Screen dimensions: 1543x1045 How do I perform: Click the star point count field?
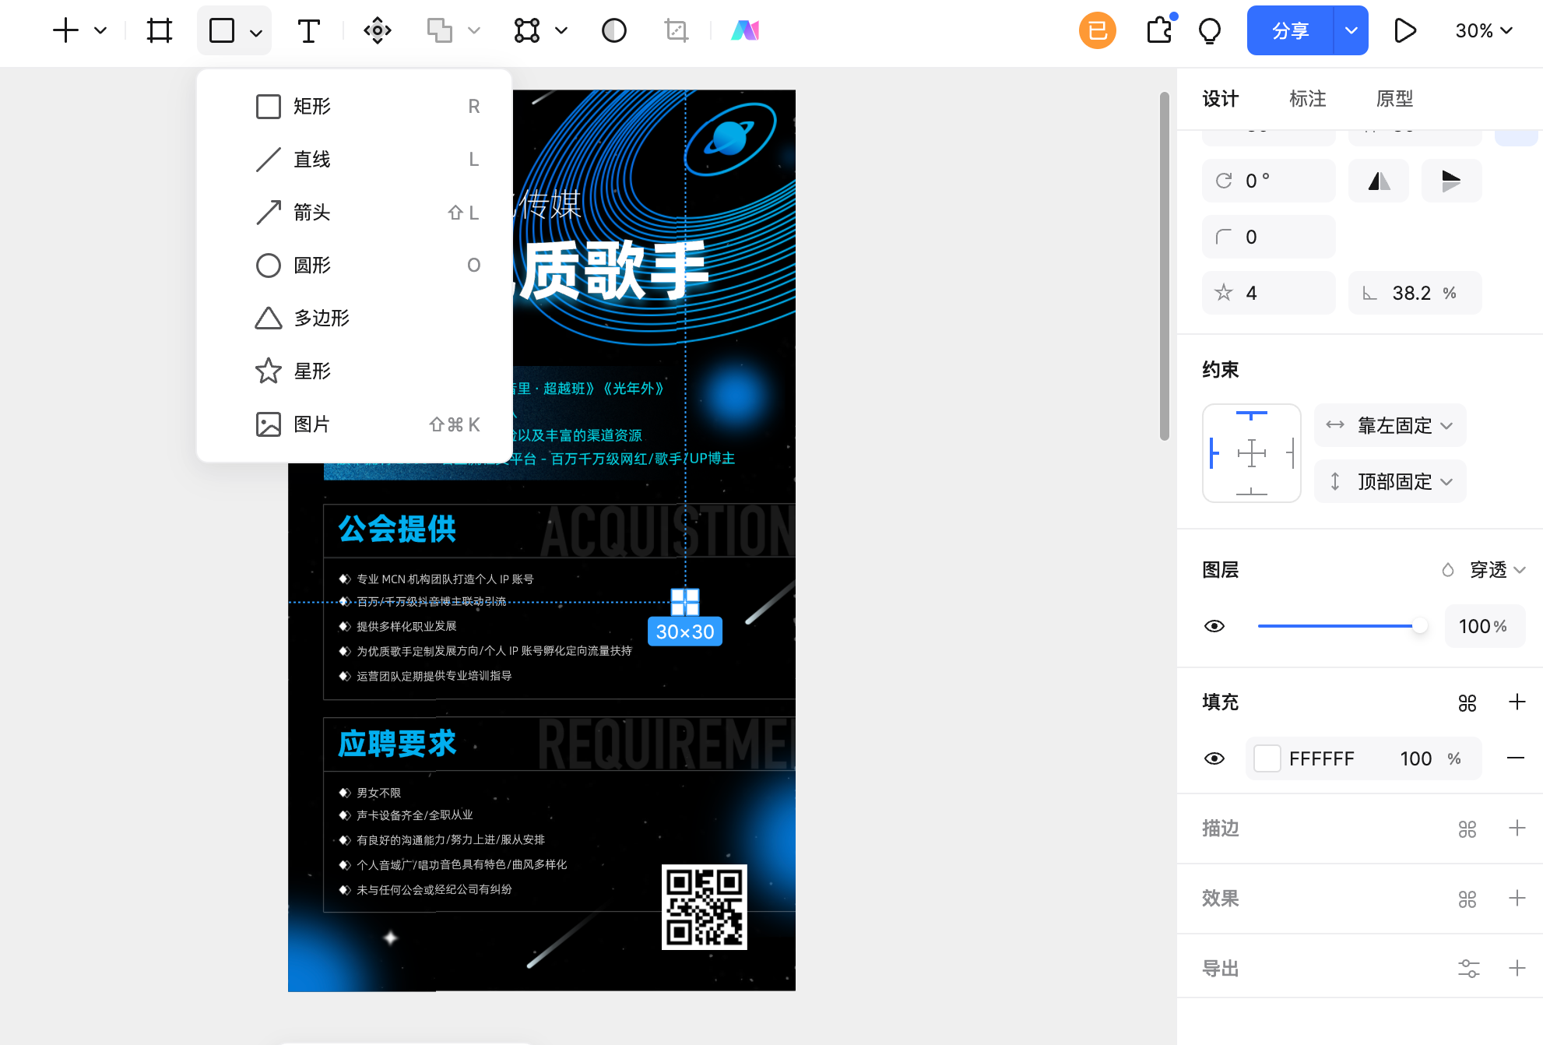pos(1269,293)
